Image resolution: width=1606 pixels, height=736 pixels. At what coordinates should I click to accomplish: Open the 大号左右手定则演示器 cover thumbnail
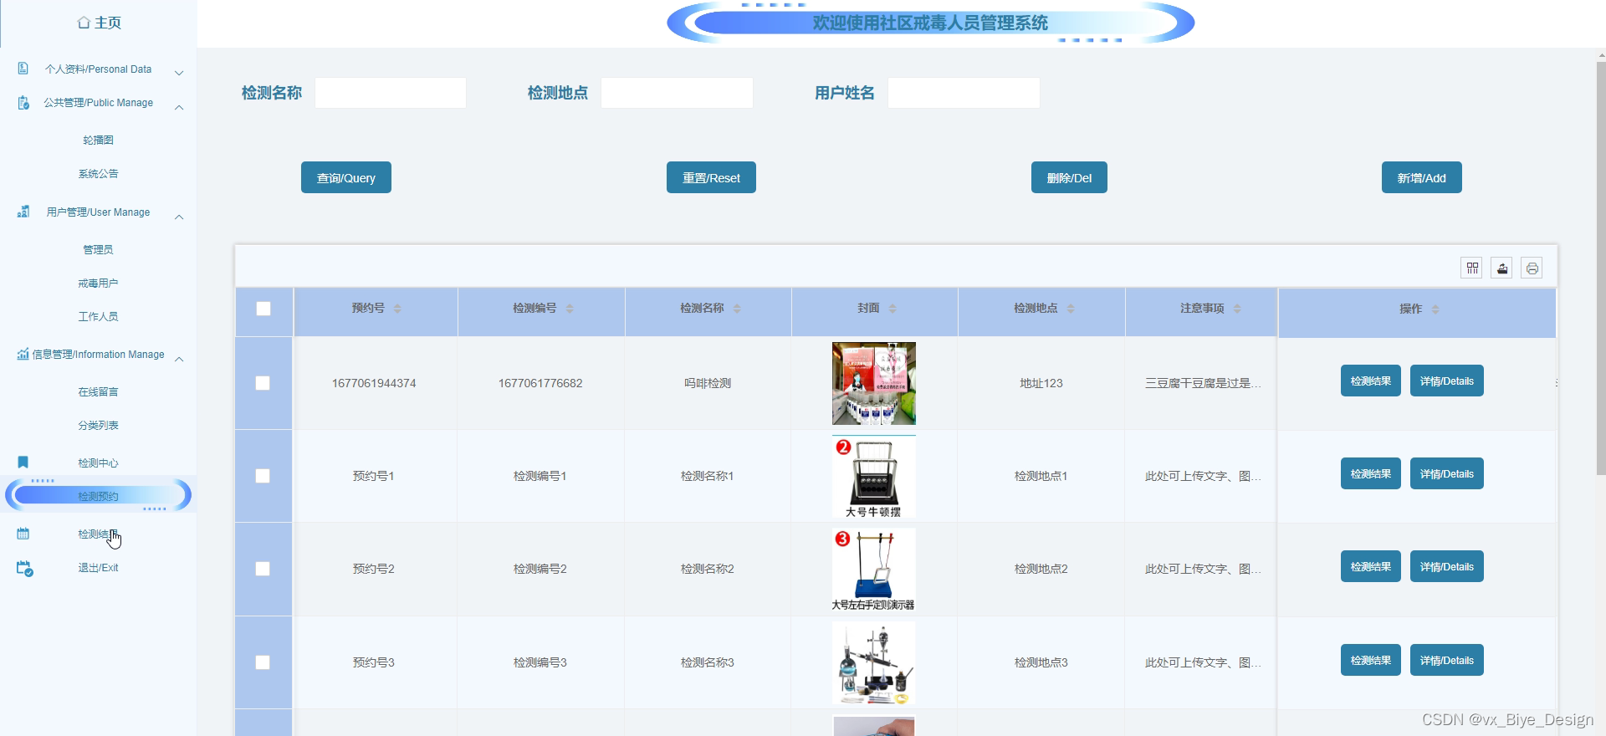click(x=874, y=569)
